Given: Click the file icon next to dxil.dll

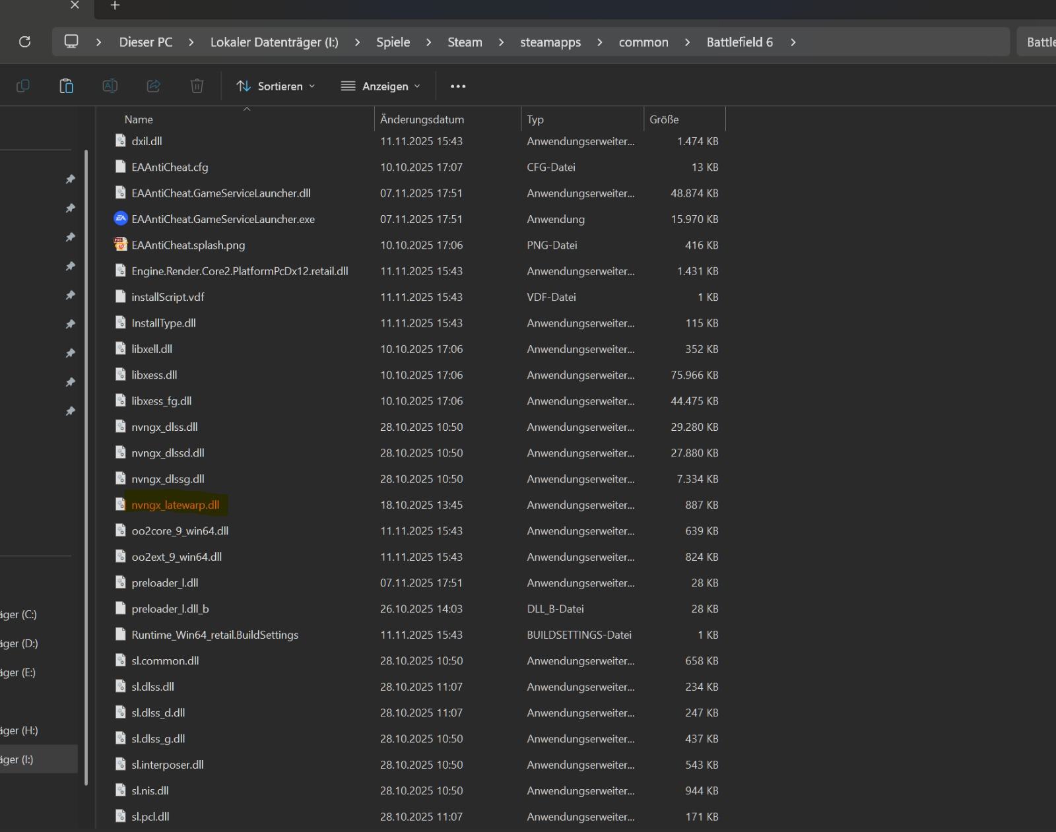Looking at the screenshot, I should 120,141.
